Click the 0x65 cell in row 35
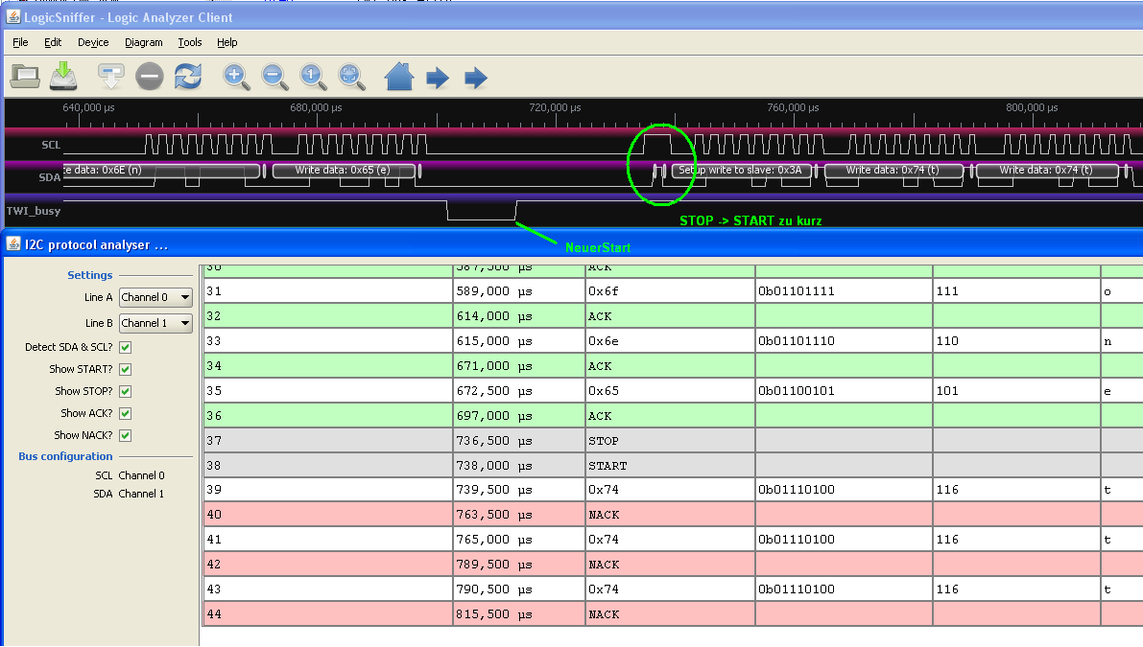 tap(669, 391)
